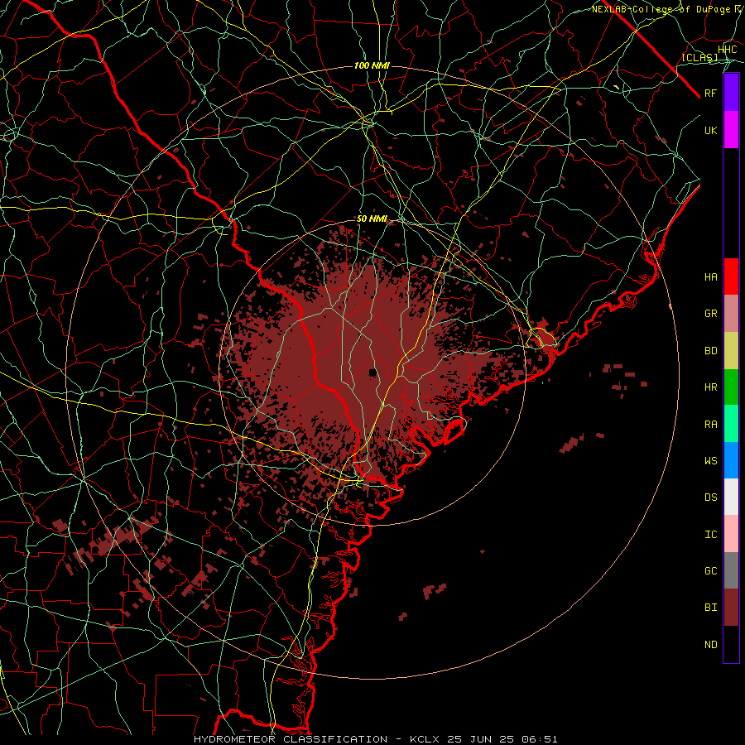The image size is (745, 745).
Task: Click the ND black legend swatch
Action: click(731, 644)
